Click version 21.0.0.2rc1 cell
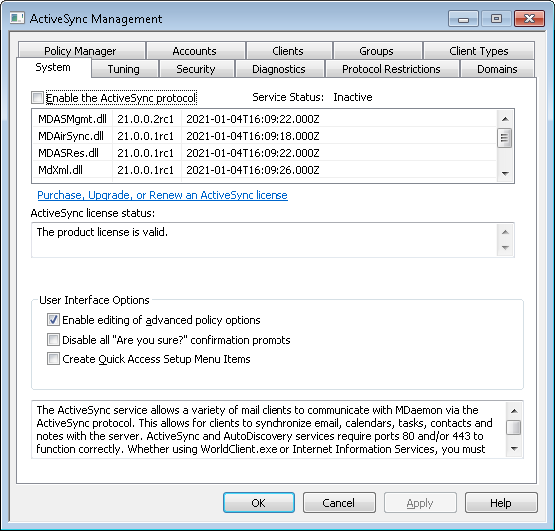Image resolution: width=555 pixels, height=531 pixels. coord(146,119)
